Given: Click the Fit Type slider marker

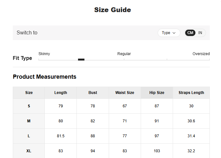Looking at the screenshot, I should click(81, 60).
